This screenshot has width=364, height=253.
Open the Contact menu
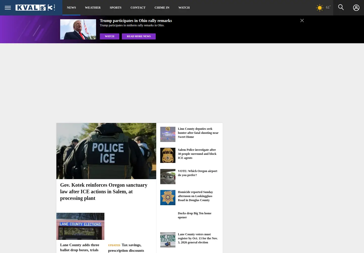[138, 8]
